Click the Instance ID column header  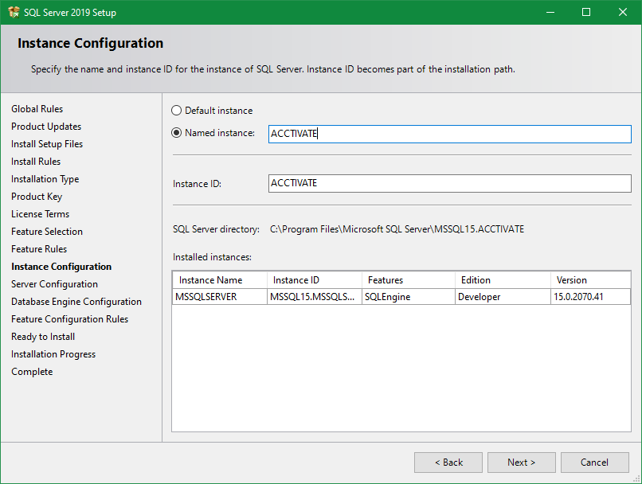click(x=315, y=280)
